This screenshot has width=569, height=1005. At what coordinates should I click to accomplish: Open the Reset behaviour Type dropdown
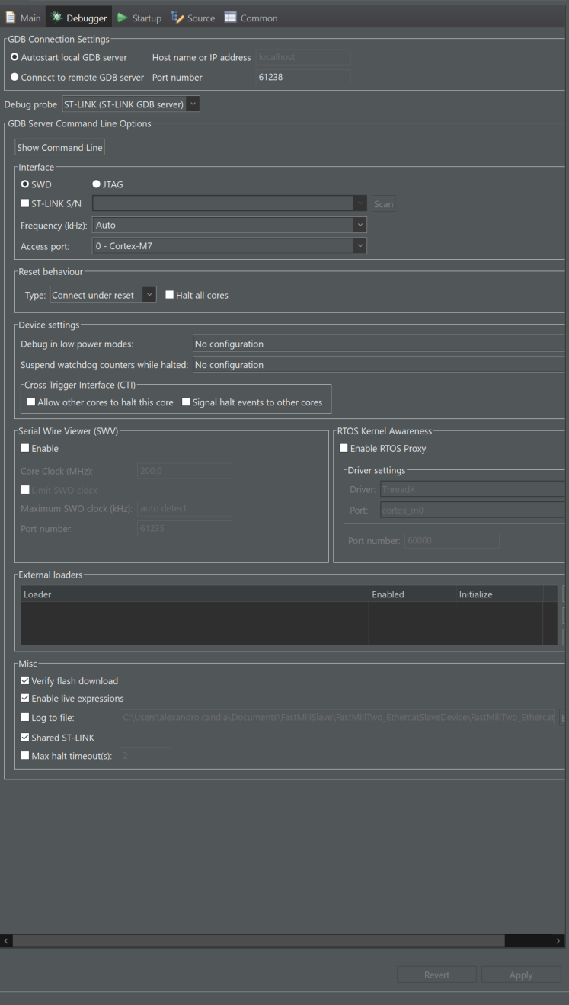[150, 295]
